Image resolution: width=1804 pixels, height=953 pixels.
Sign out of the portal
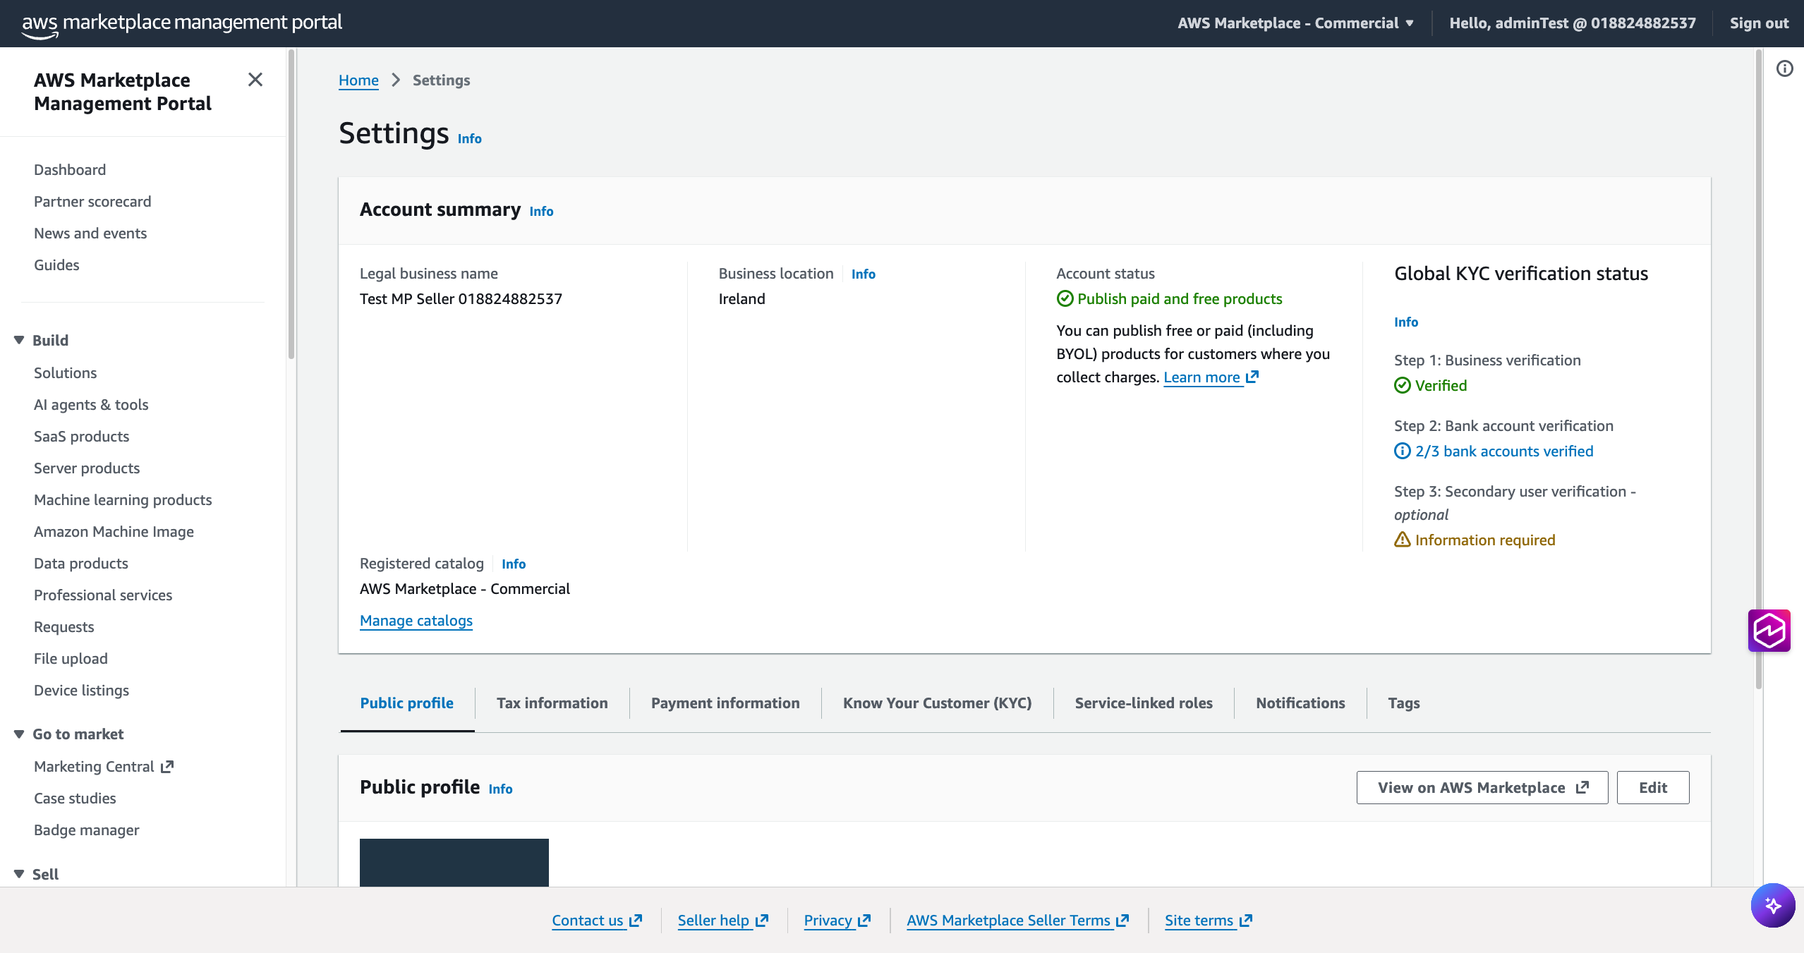coord(1758,23)
